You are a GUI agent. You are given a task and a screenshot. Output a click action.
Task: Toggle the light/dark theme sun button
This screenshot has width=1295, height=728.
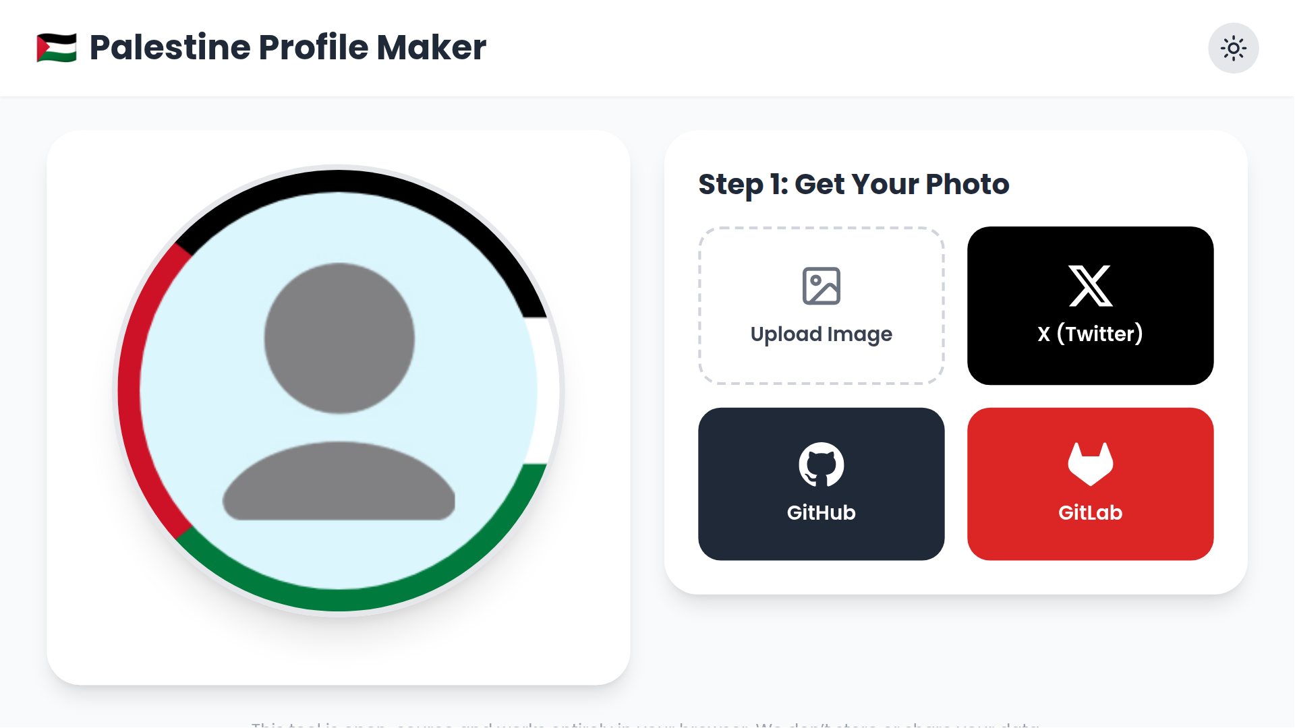pyautogui.click(x=1233, y=49)
